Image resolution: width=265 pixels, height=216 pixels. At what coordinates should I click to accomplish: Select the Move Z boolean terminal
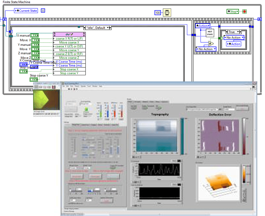(35, 58)
